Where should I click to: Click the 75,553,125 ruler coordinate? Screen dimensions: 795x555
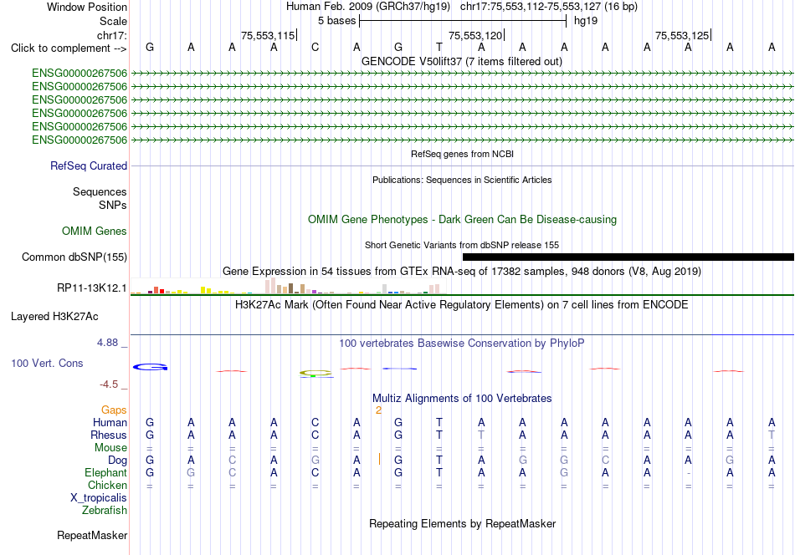(682, 35)
